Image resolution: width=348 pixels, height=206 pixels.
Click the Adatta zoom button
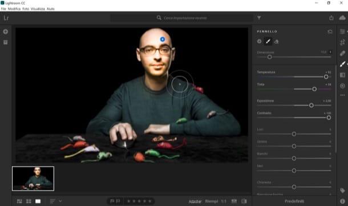pyautogui.click(x=195, y=201)
